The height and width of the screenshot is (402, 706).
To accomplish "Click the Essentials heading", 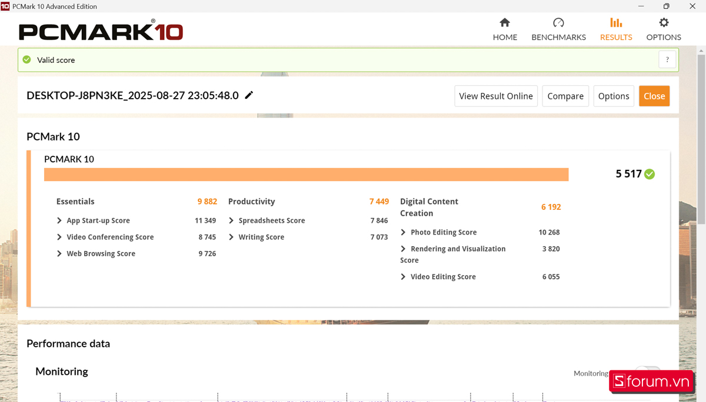I will point(75,201).
